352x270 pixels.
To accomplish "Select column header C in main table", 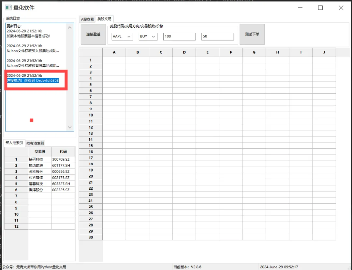I will coord(161,52).
